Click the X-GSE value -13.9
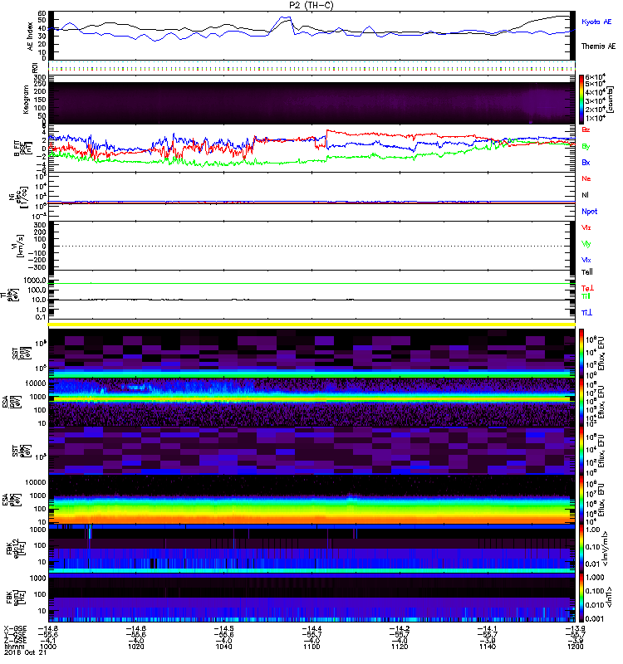This screenshot has width=623, height=664. (x=575, y=629)
